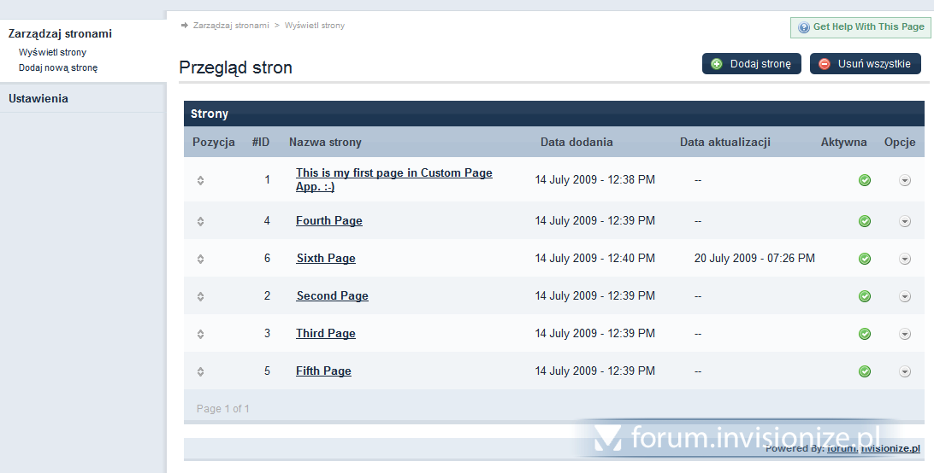
Task: Click the Usuń wszystkie button
Action: click(x=865, y=64)
